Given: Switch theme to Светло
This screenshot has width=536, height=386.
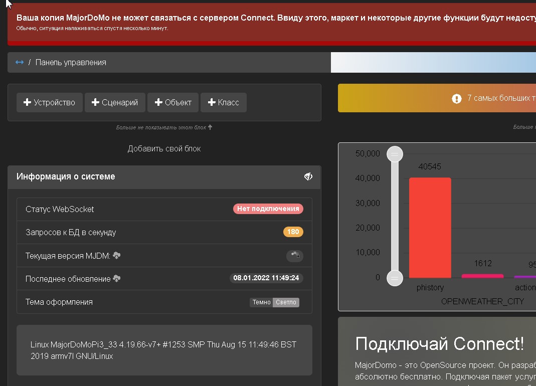Looking at the screenshot, I should pos(286,302).
